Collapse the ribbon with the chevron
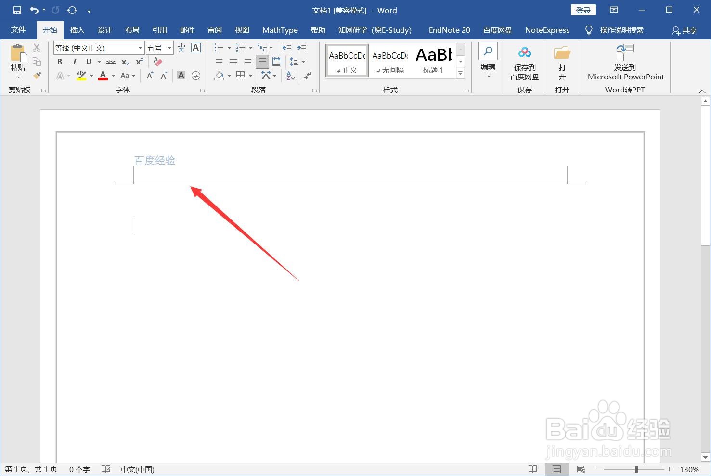 click(702, 91)
